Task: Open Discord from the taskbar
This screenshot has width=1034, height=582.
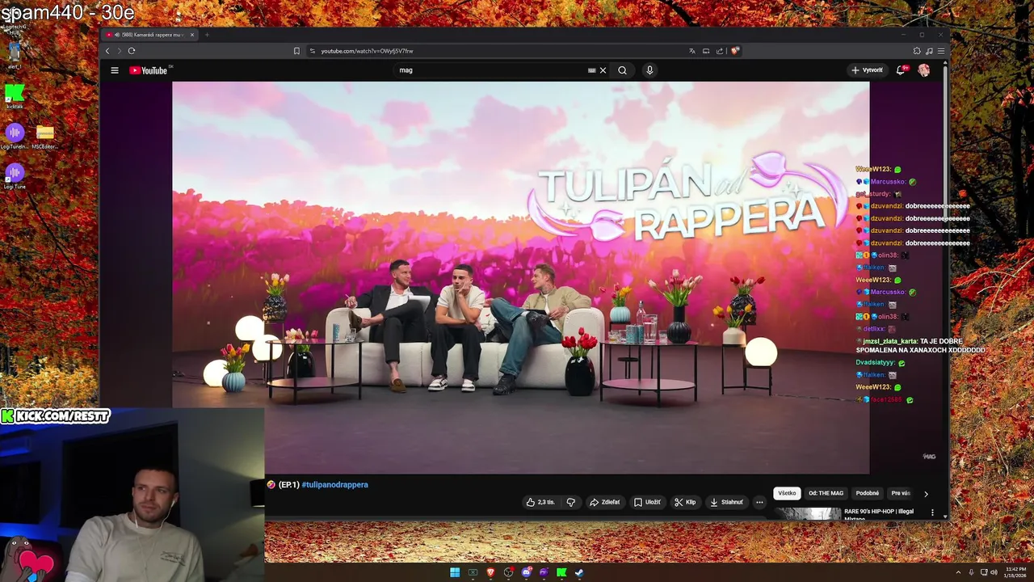Action: point(526,572)
